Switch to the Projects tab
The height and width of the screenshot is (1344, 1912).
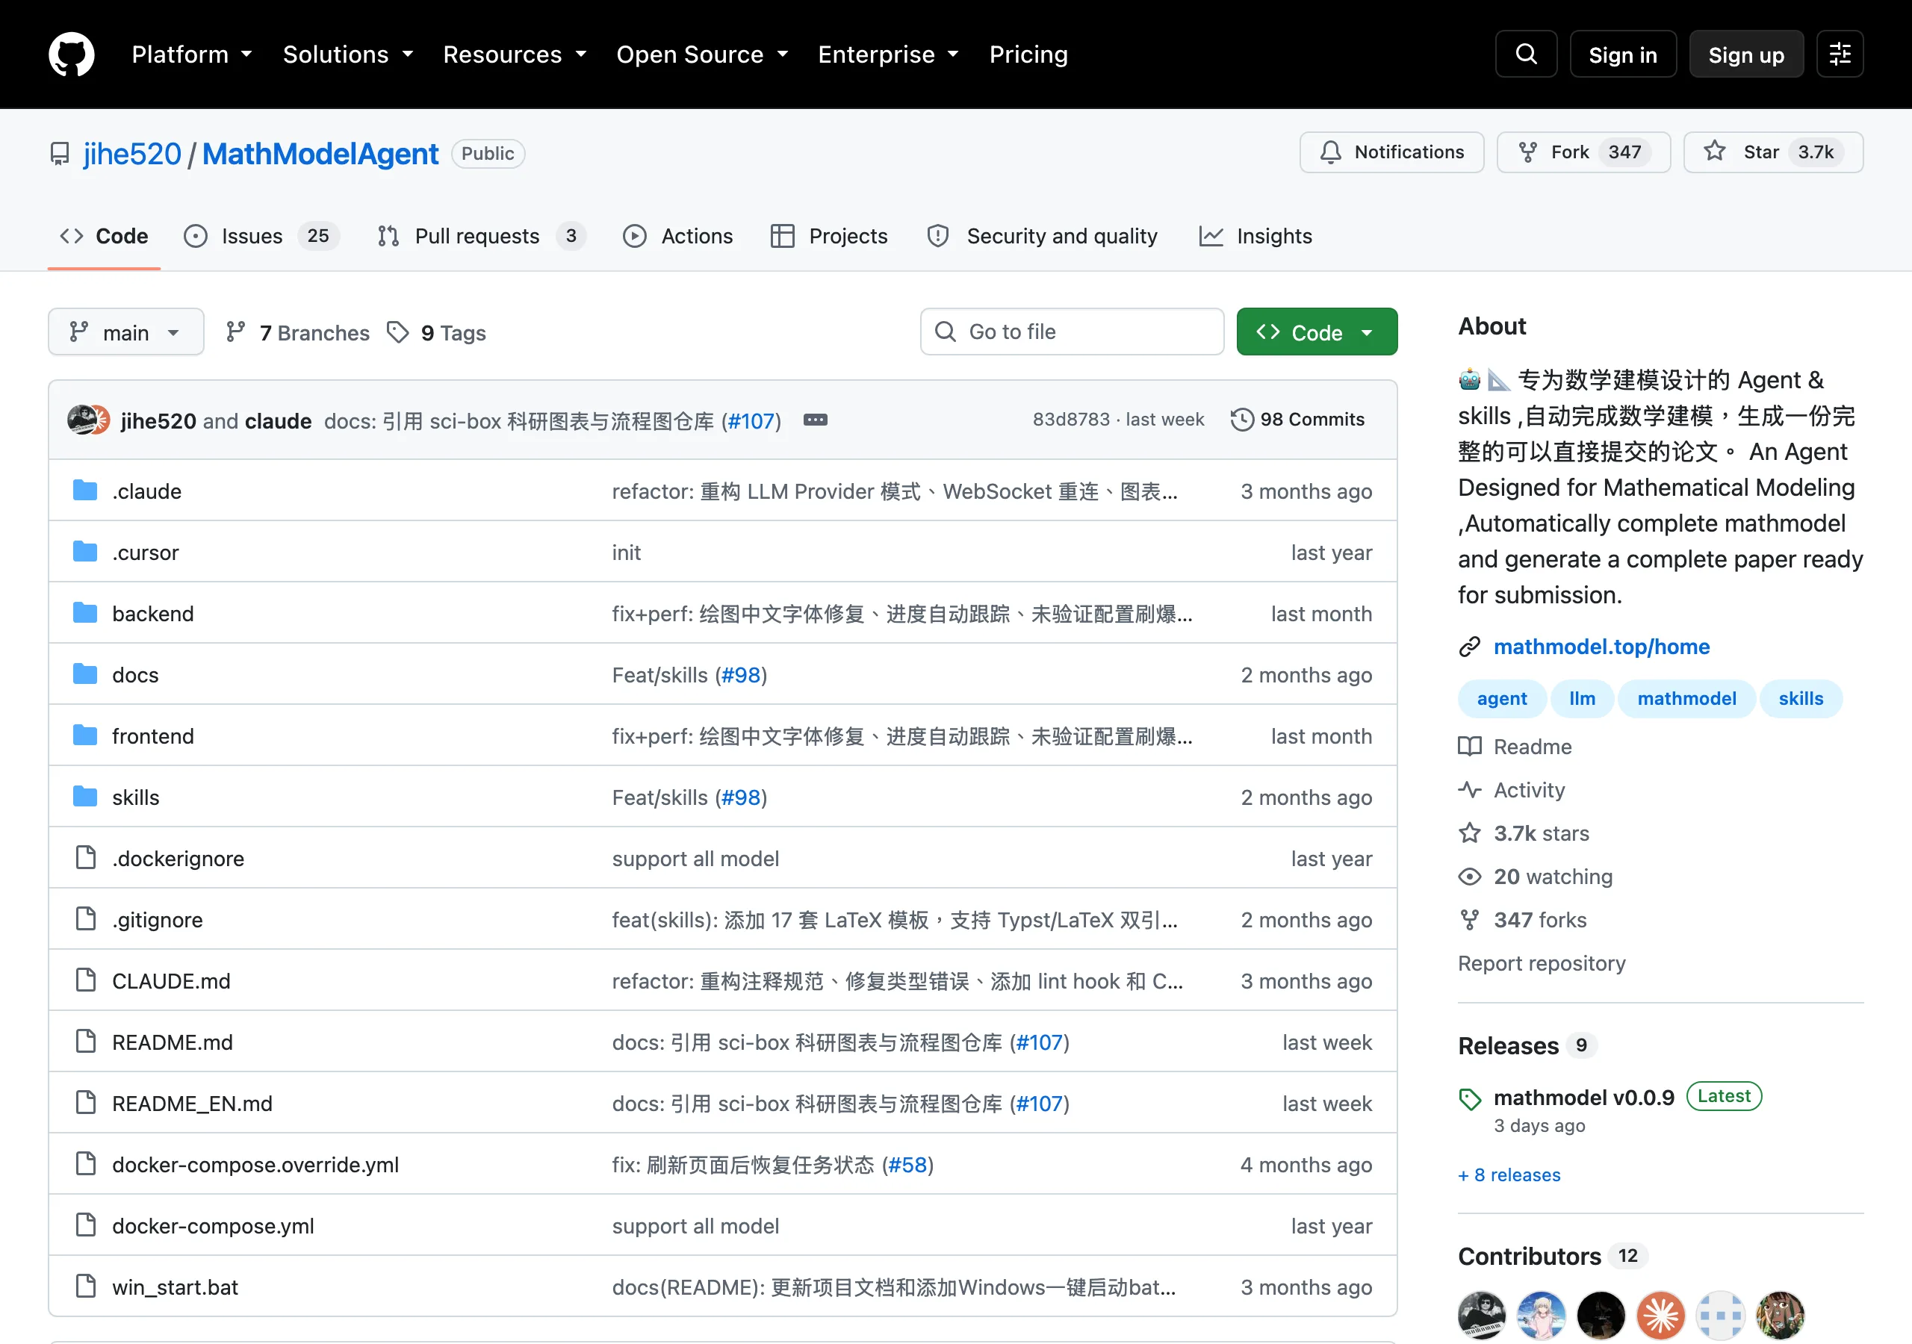(x=830, y=236)
